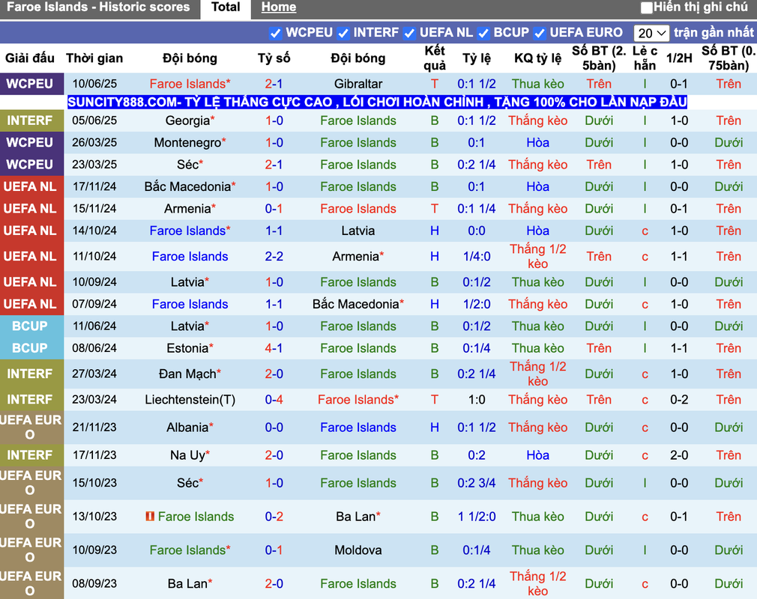Click the 1/2H column header
The image size is (757, 599).
click(x=679, y=58)
